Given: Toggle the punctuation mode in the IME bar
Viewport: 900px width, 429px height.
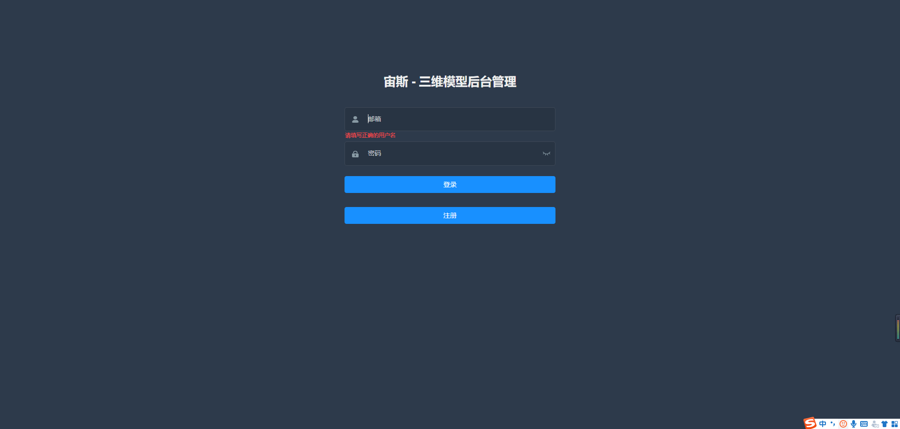Looking at the screenshot, I should point(833,424).
